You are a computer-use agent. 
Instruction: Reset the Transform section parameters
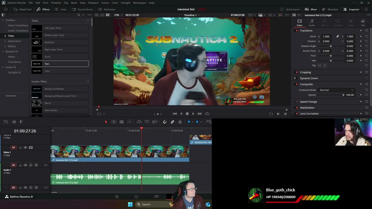coord(367,31)
